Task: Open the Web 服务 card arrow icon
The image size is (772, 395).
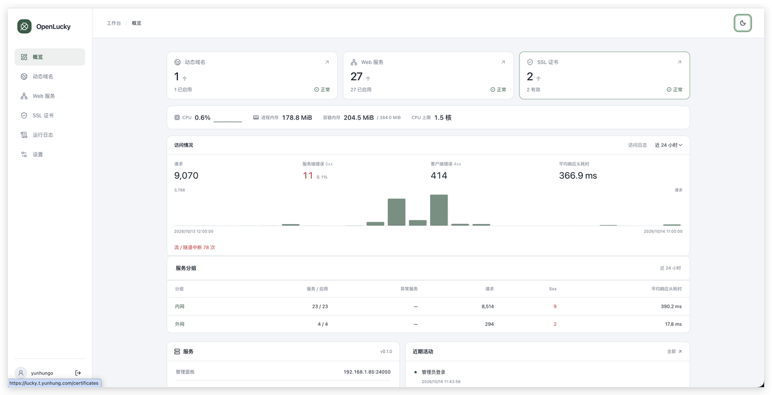Action: 503,62
